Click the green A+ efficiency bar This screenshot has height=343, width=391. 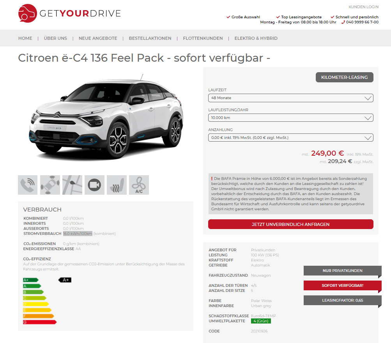pyautogui.click(x=31, y=280)
